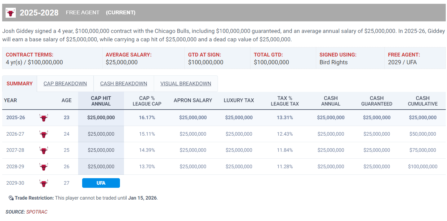The image size is (447, 221).
Task: Click the blue UFA button
Action: click(101, 183)
